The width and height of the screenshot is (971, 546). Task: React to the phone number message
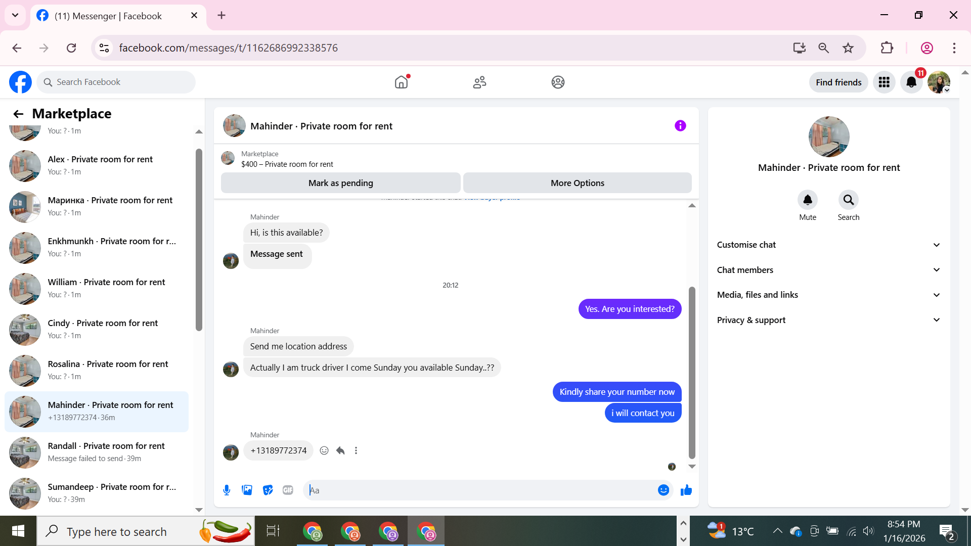click(324, 450)
